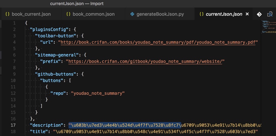Click the JSON braces icon on book_common.json tab
The height and width of the screenshot is (136, 276).
coord(68,14)
